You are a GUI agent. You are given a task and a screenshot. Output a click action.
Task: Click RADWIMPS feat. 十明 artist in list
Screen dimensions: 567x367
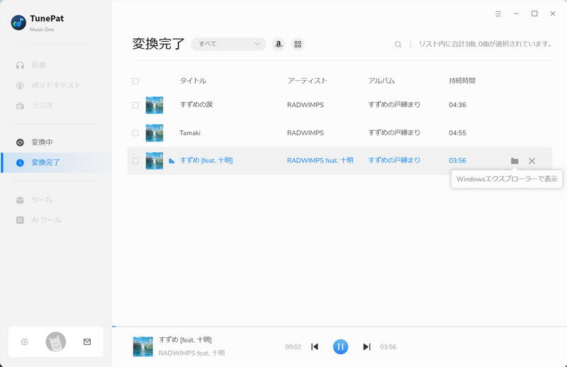320,161
